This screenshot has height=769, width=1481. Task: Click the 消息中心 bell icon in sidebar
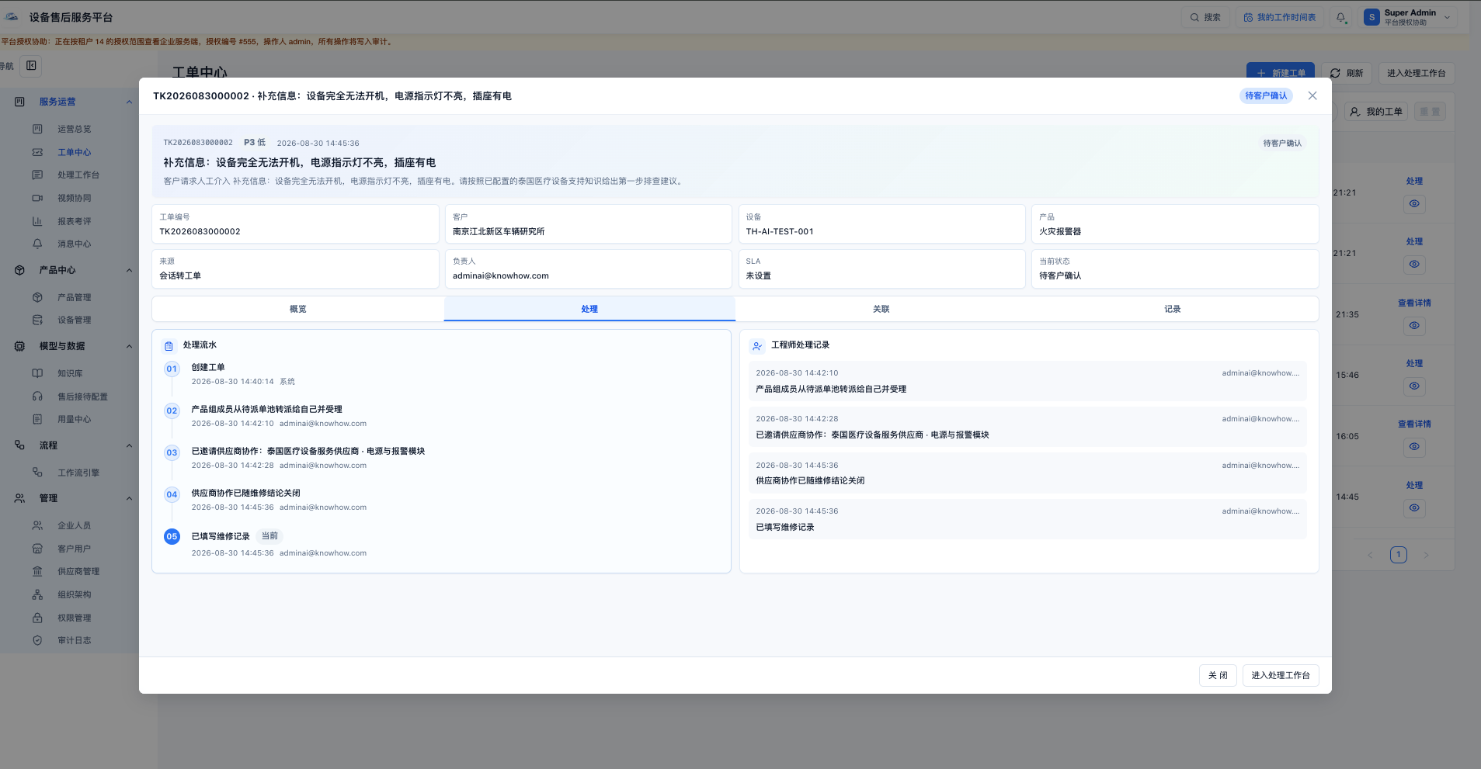point(37,244)
